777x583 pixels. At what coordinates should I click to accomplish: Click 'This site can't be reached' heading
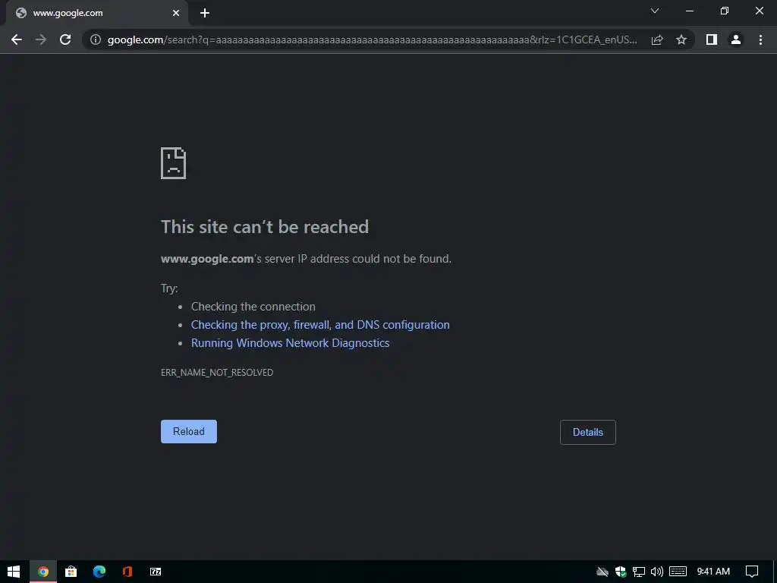(x=265, y=227)
